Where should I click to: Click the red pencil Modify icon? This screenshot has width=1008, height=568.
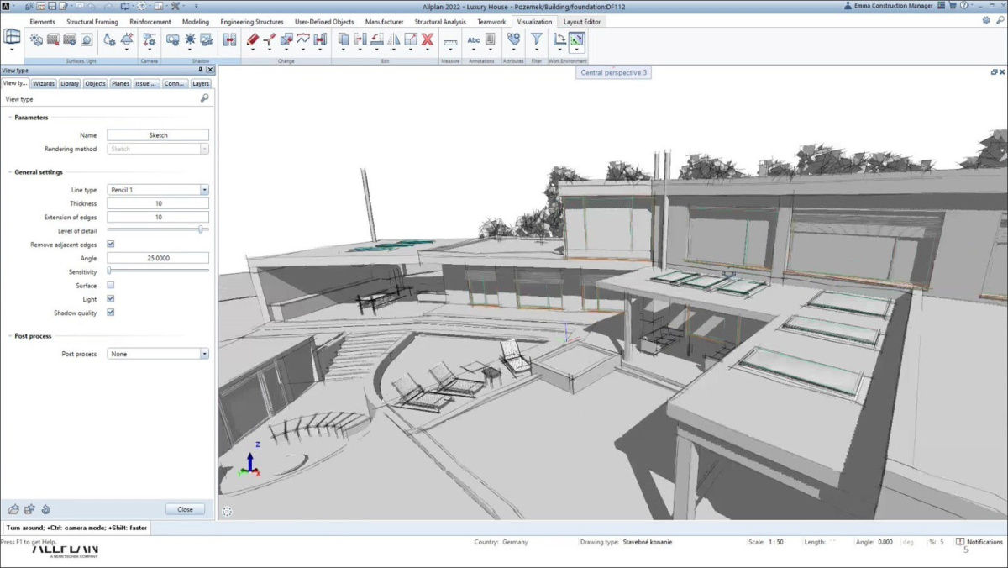click(253, 39)
